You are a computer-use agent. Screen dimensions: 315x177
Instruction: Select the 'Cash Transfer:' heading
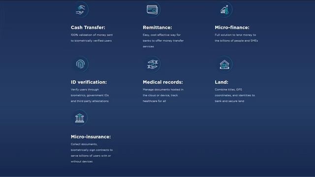click(x=88, y=28)
